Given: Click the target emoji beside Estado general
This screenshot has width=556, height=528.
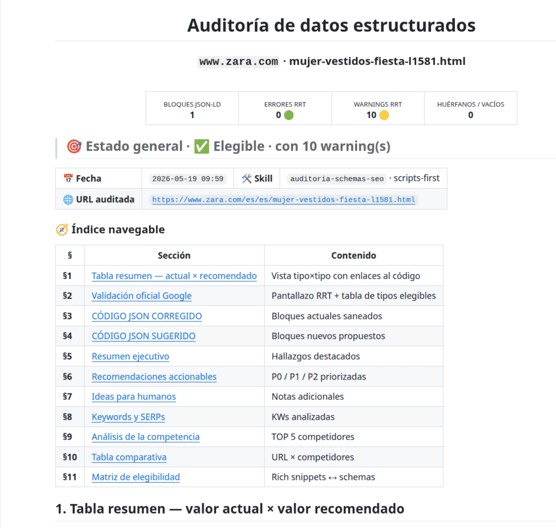Looking at the screenshot, I should pyautogui.click(x=74, y=146).
